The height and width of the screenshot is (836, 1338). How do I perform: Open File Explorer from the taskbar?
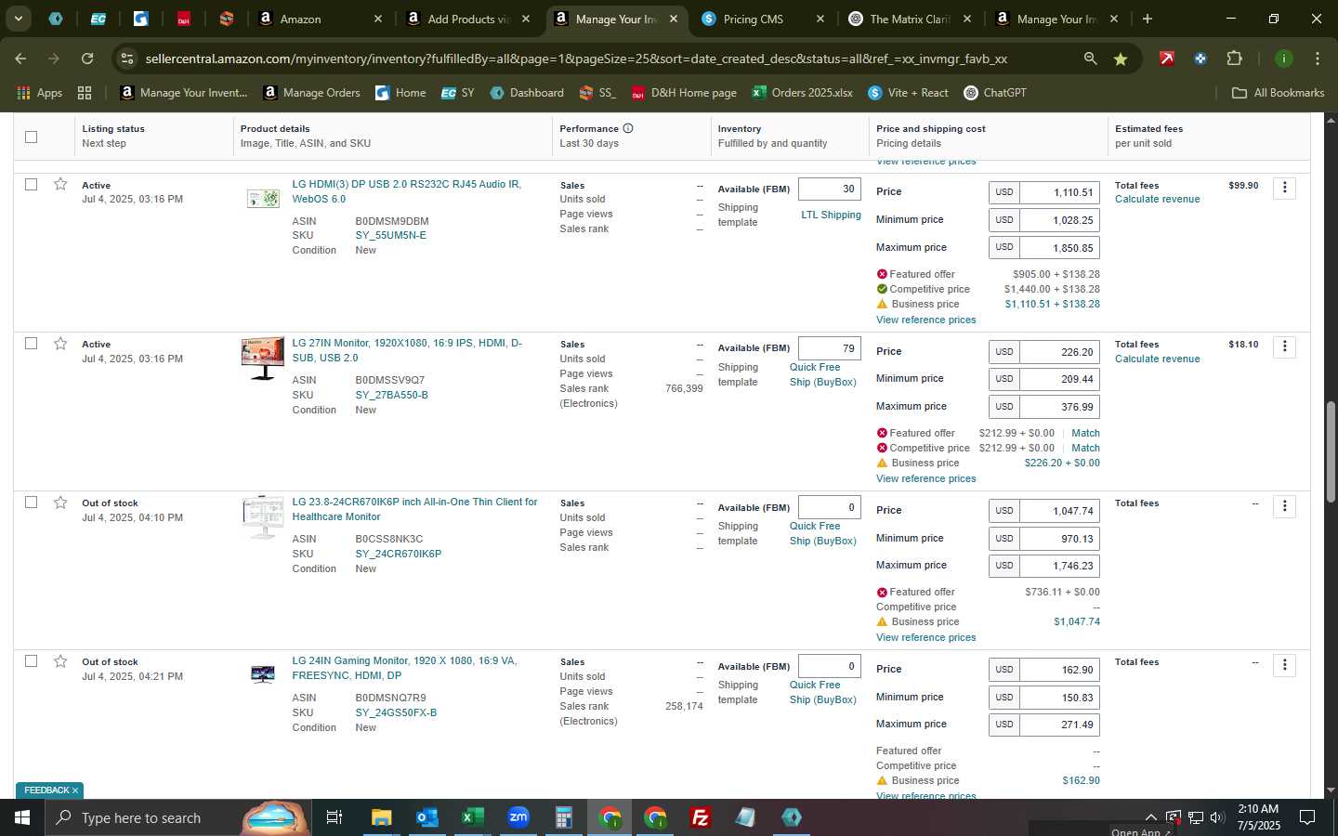click(x=381, y=817)
